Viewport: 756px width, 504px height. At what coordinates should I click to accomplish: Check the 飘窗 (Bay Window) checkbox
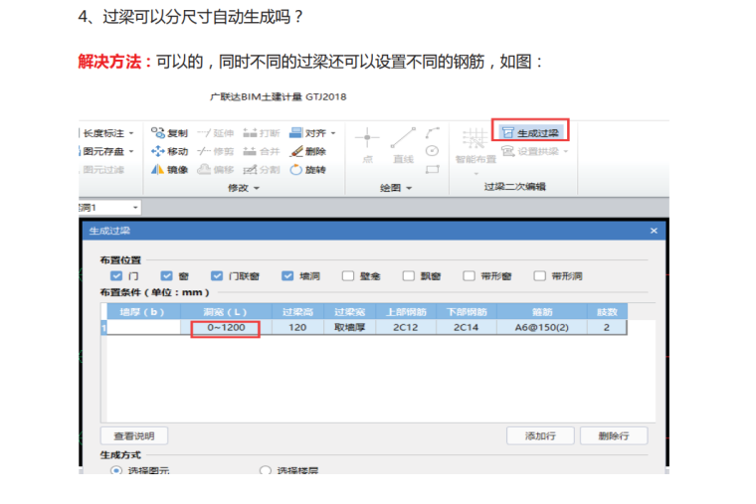(x=409, y=275)
